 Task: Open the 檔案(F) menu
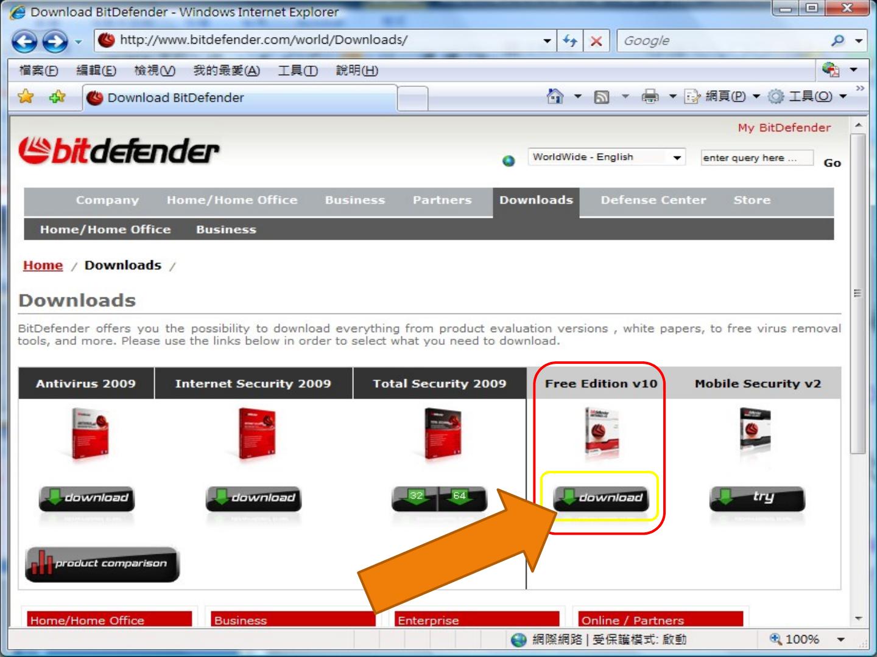(38, 71)
